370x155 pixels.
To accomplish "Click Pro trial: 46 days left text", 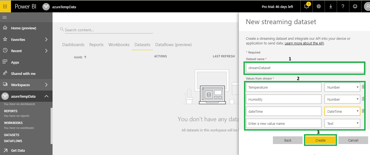I will point(277,7).
